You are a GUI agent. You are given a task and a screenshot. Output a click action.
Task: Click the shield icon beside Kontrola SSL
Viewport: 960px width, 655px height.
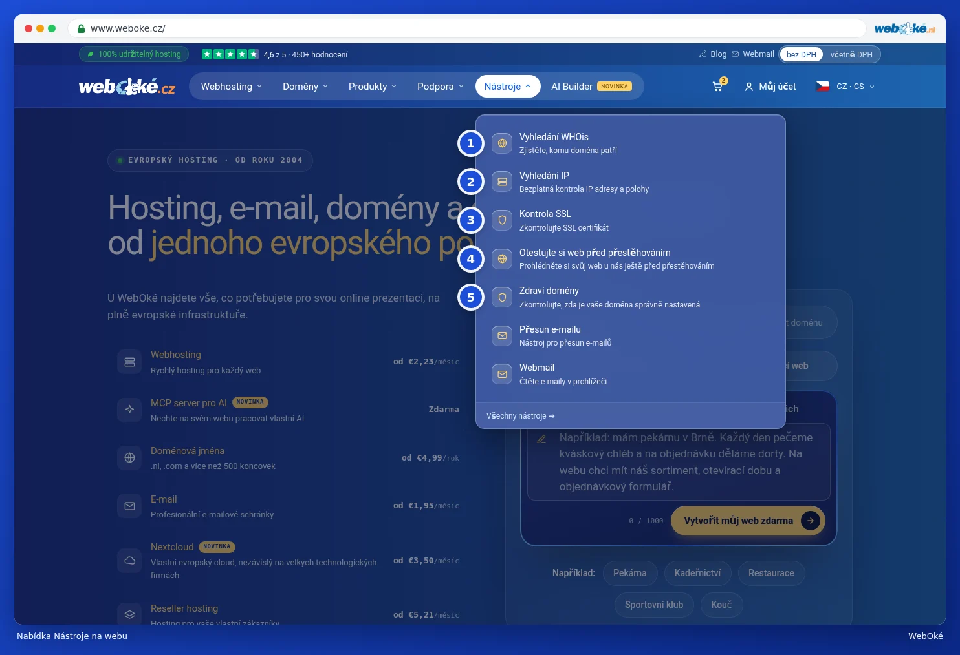pos(502,220)
